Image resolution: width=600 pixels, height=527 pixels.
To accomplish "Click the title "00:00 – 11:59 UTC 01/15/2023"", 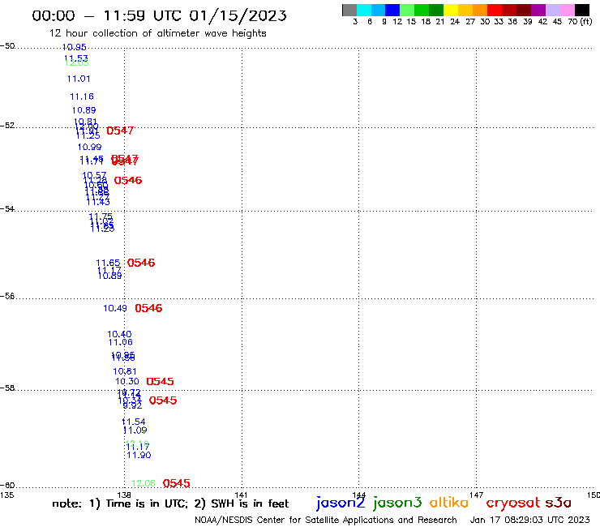I will [159, 16].
